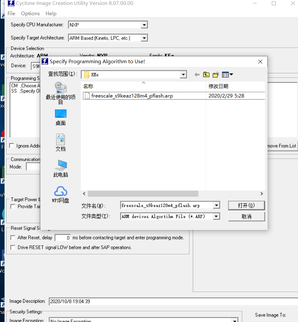
Task: Click file icon of freescale_s9keaz128m4_pflash.arp
Action: pos(87,96)
